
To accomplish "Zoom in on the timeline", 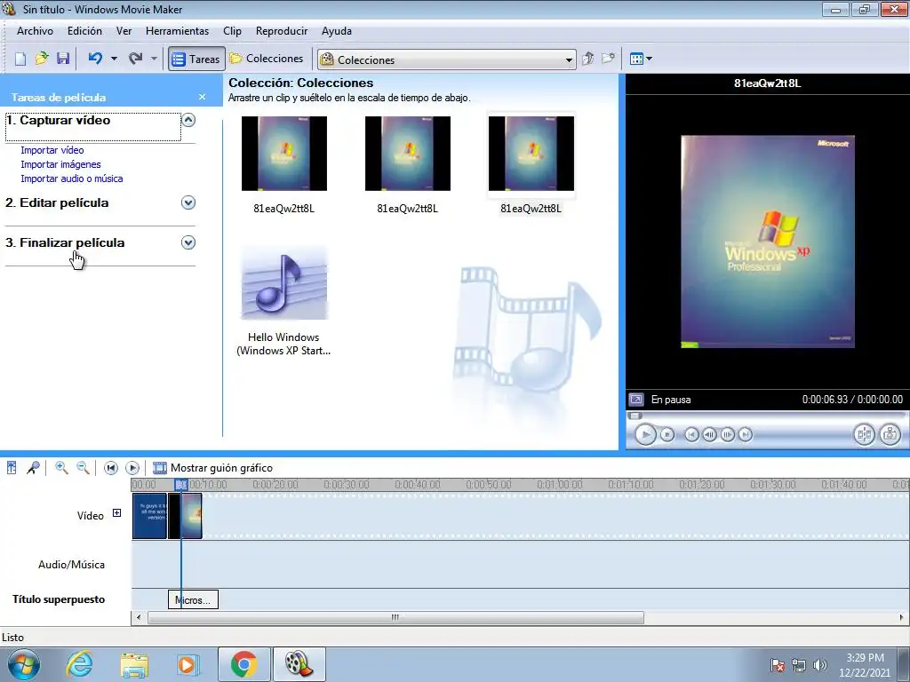I will (x=61, y=468).
